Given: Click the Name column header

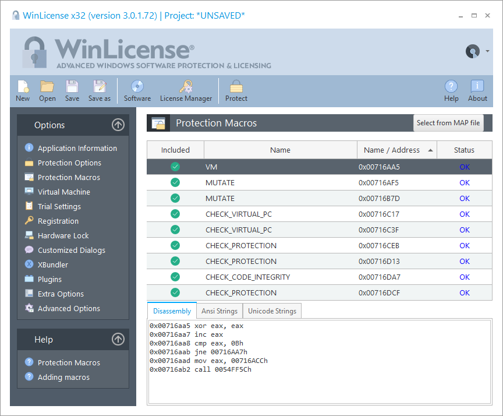Looking at the screenshot, I should pyautogui.click(x=281, y=150).
